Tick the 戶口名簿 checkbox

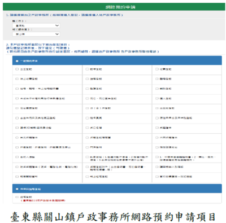pos(87,128)
